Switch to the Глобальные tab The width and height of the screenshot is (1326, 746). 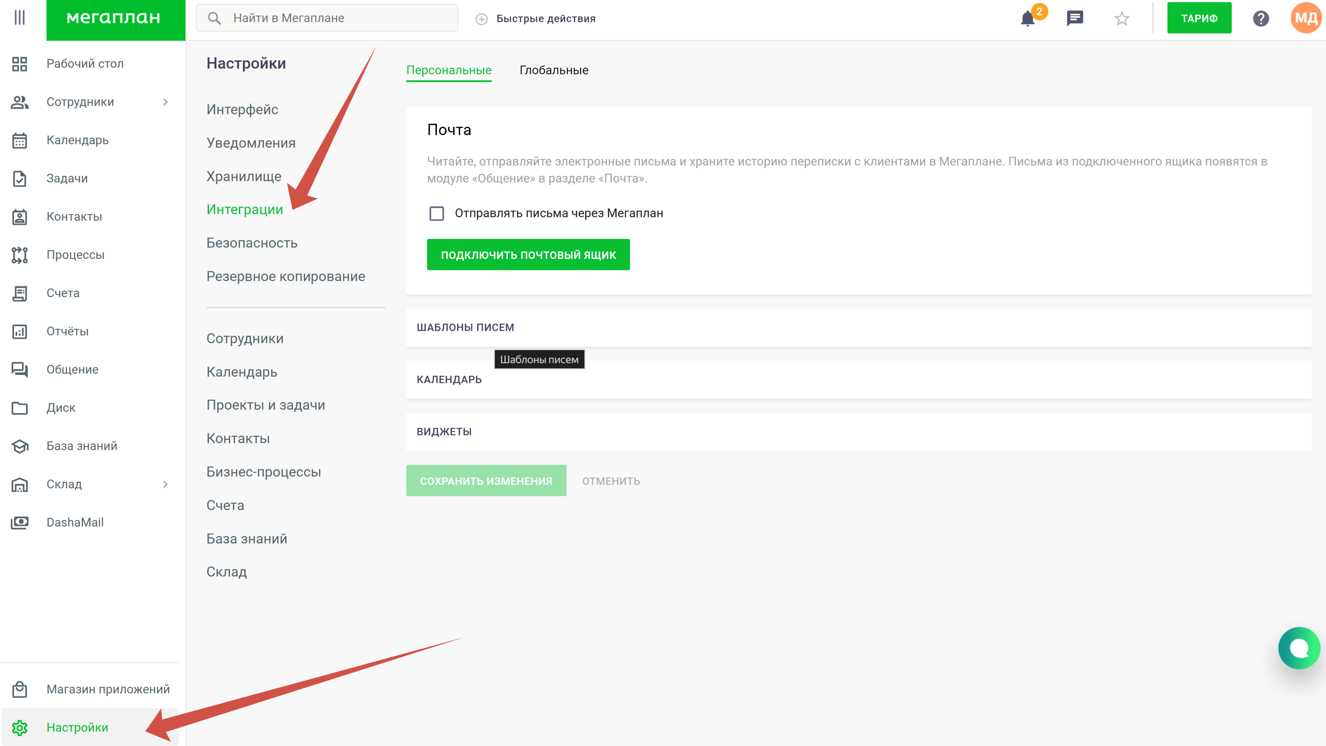pyautogui.click(x=554, y=70)
